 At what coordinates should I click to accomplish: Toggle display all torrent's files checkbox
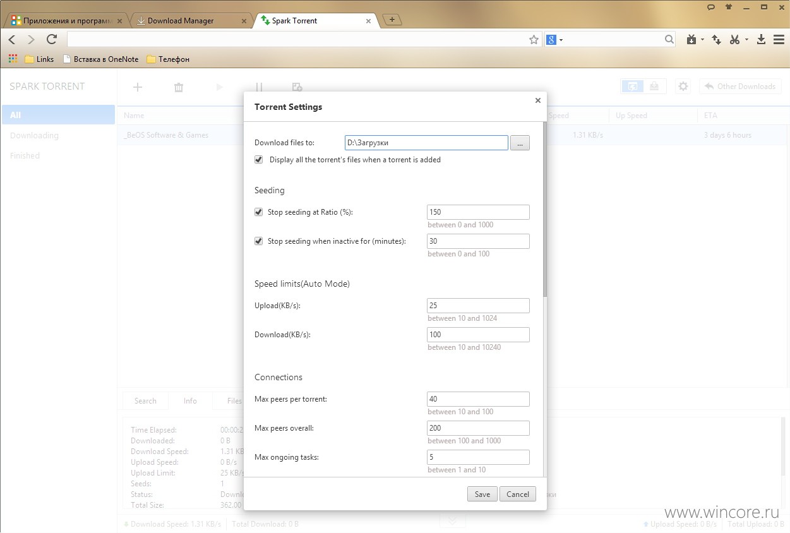click(x=258, y=160)
